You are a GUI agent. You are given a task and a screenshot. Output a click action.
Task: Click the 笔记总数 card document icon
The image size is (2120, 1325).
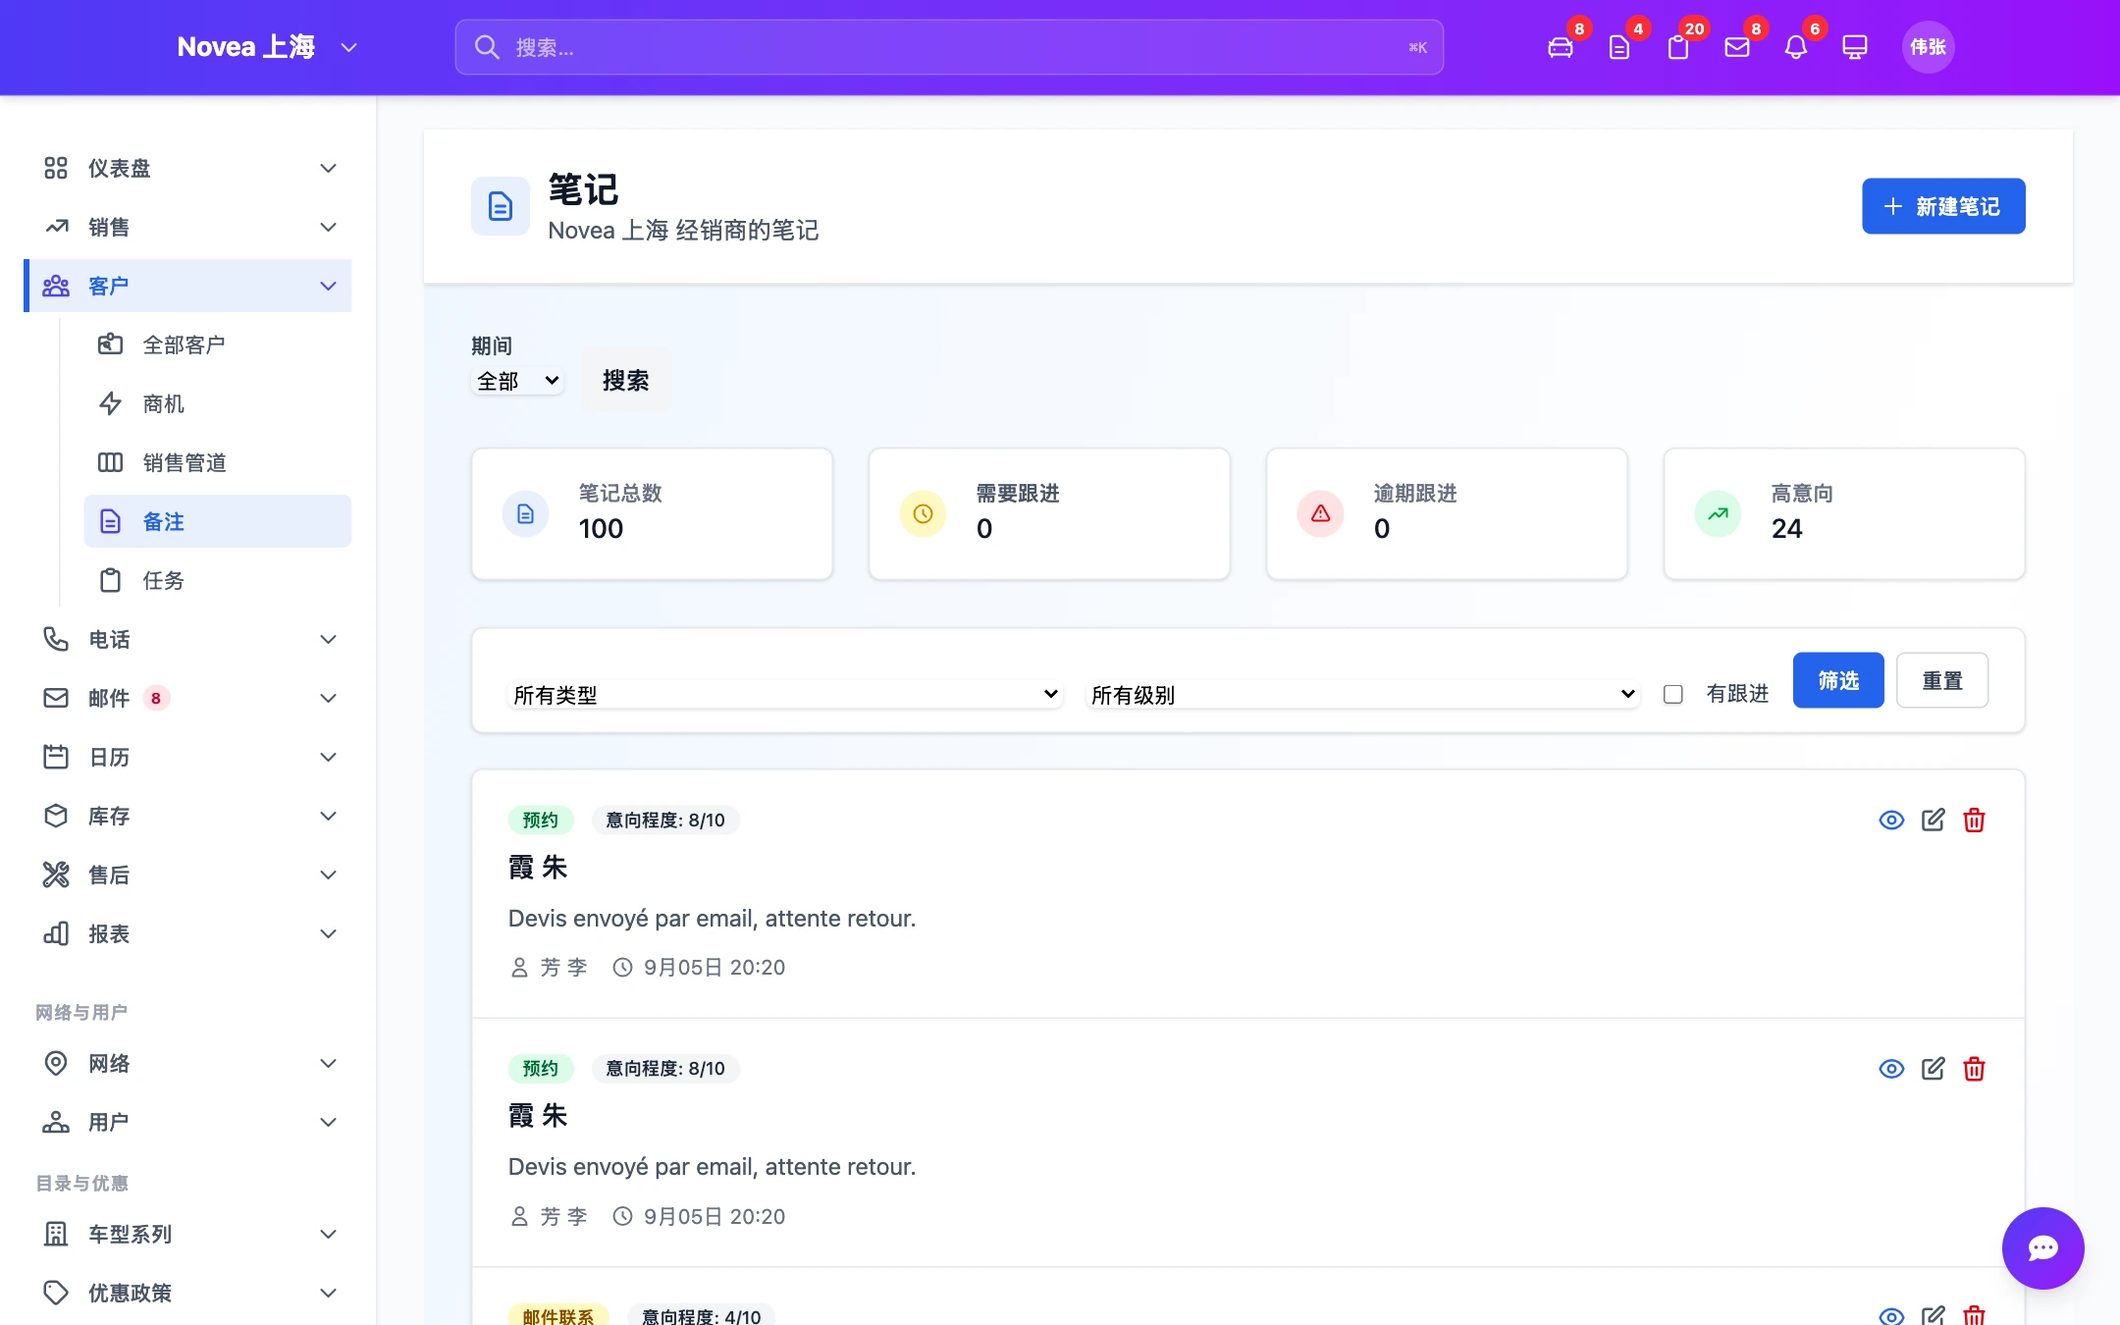click(525, 513)
